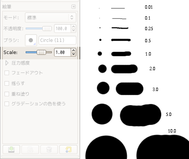Decrease Scale value with down arrow
This screenshot has width=189, height=159.
pyautogui.click(x=73, y=54)
